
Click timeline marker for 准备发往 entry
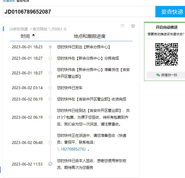tap(50, 73)
